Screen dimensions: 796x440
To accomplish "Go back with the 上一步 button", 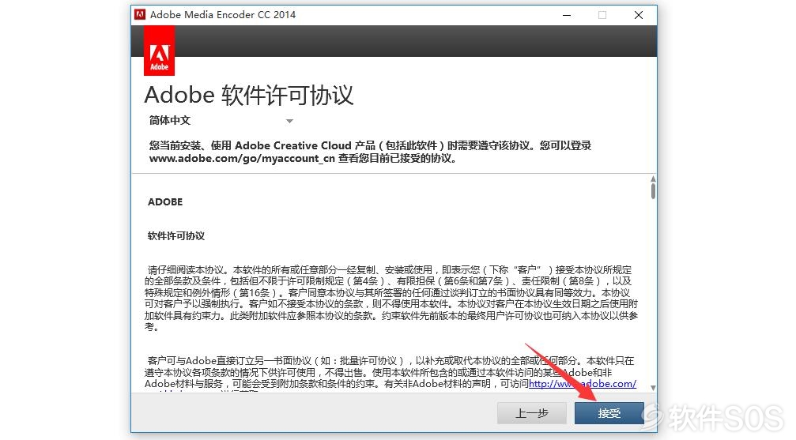I will click(x=531, y=413).
